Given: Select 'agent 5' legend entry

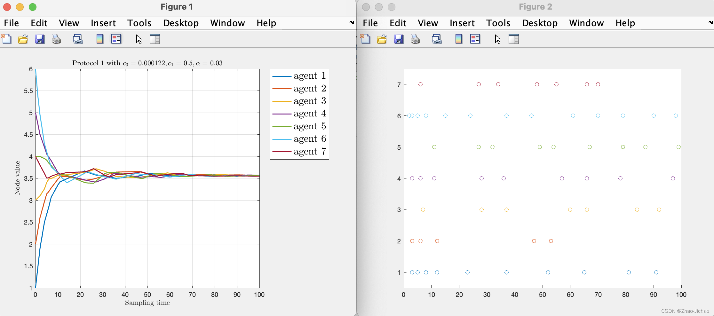Looking at the screenshot, I should pyautogui.click(x=299, y=126).
